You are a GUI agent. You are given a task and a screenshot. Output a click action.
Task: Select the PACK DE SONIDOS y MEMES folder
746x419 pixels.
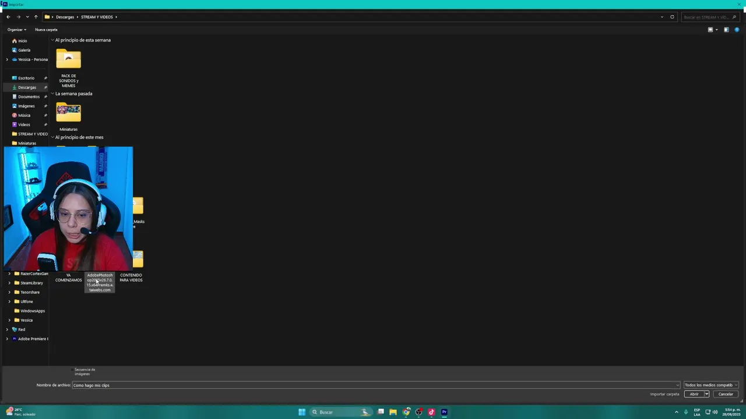coord(68,68)
